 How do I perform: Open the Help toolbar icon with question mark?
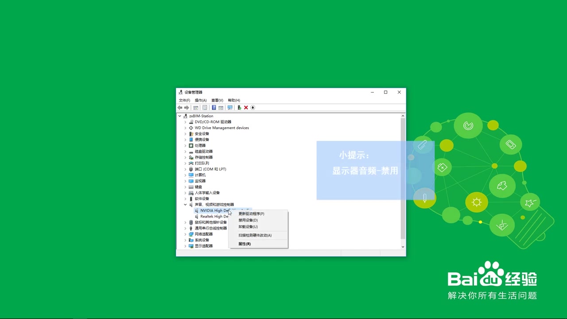214,108
